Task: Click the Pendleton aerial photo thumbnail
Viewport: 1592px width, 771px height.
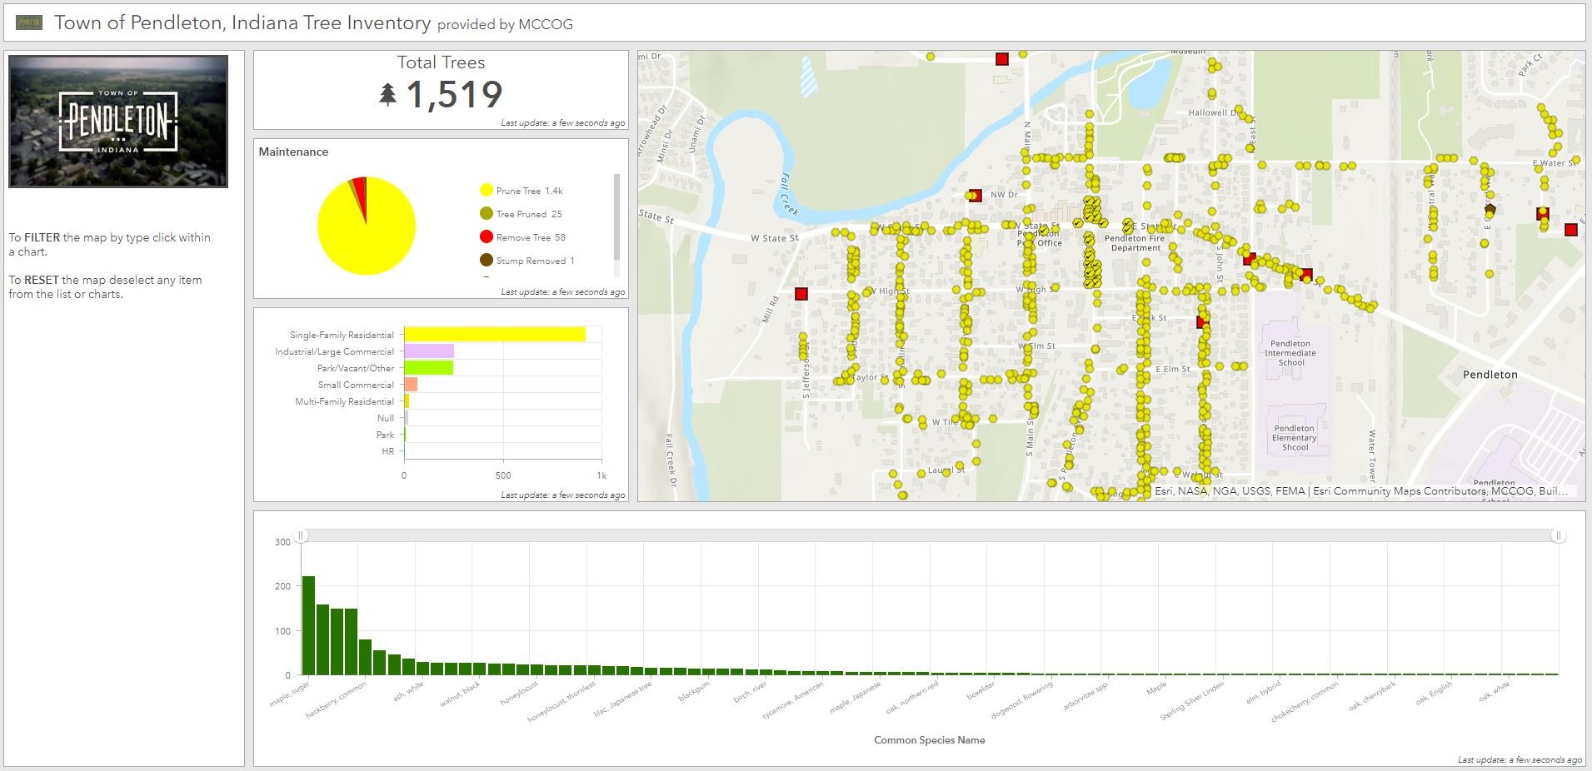Action: click(117, 120)
